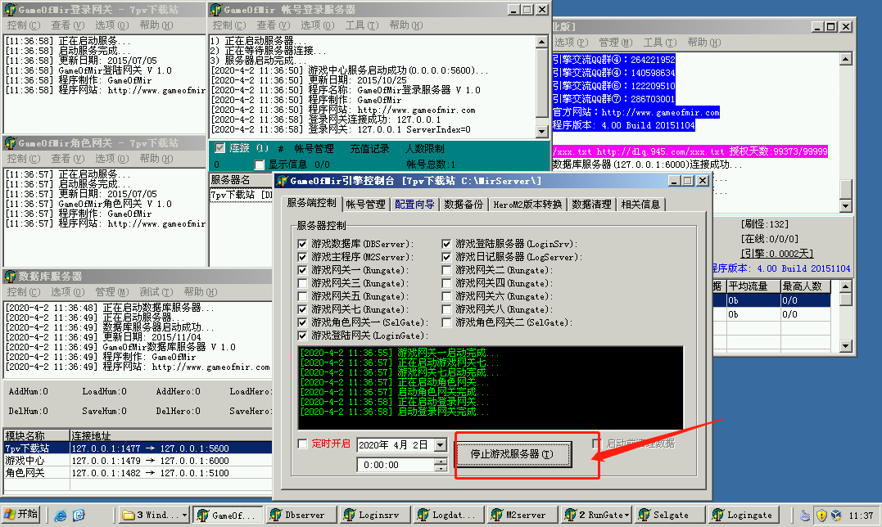Switch to Logdat taskbar button
The image size is (882, 527).
coord(450,515)
